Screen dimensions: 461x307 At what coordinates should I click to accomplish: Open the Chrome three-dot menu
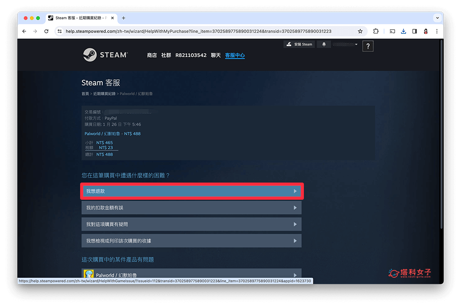(x=437, y=31)
